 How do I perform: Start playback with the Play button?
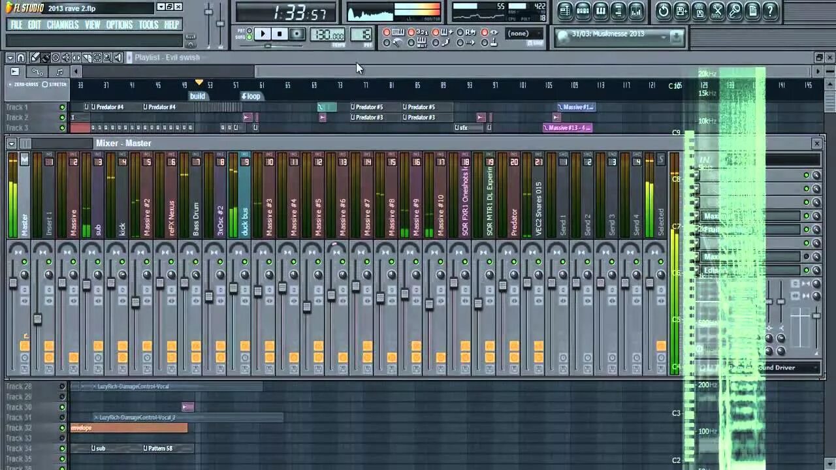pos(263,34)
